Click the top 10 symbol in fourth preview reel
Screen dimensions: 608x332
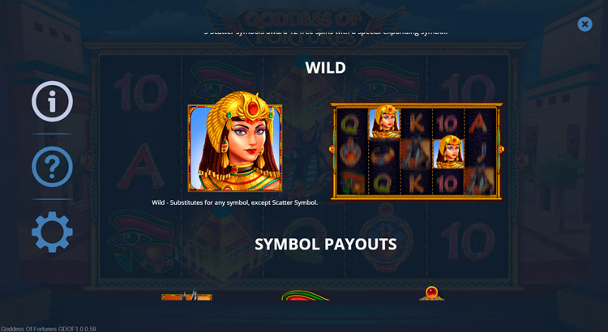[448, 124]
